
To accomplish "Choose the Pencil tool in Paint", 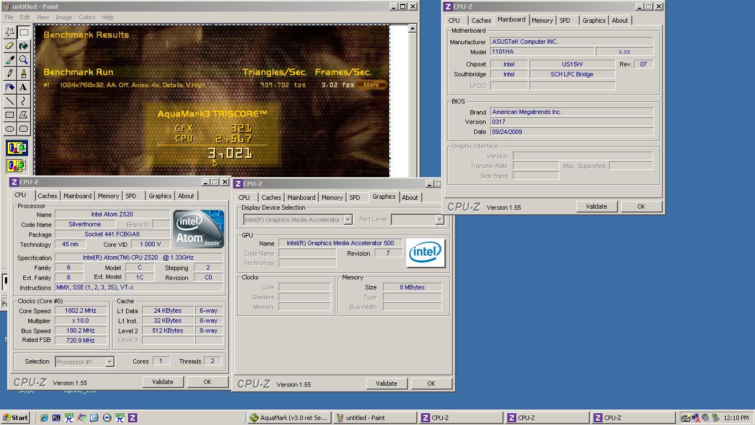I will pyautogui.click(x=9, y=73).
